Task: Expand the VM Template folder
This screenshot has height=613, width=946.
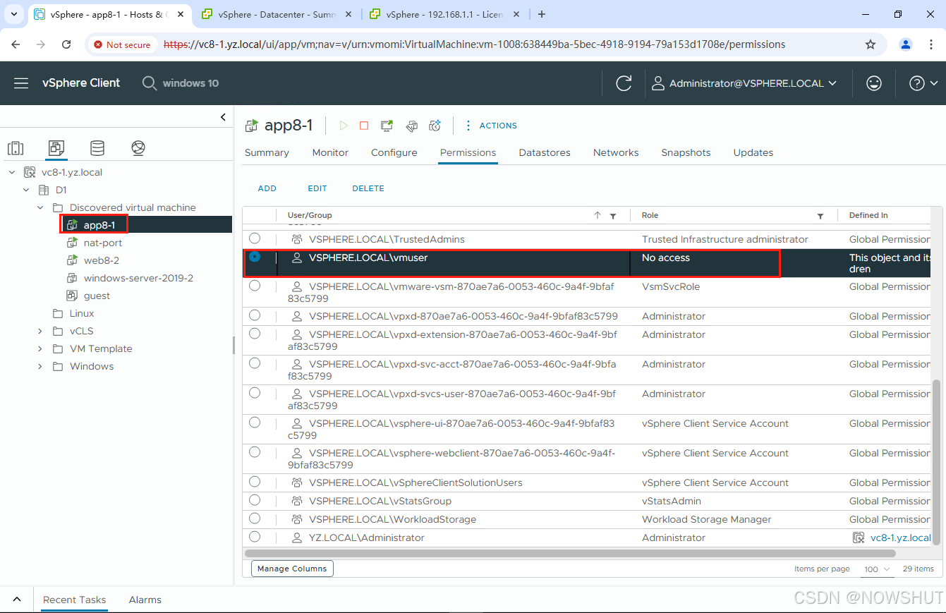Action: [40, 348]
